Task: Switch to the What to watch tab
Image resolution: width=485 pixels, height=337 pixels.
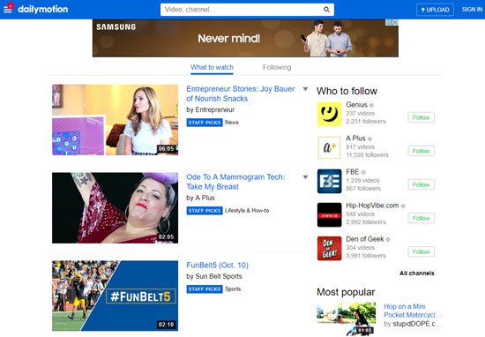Action: coord(212,67)
